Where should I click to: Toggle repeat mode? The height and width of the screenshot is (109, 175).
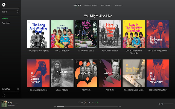coord(93,102)
